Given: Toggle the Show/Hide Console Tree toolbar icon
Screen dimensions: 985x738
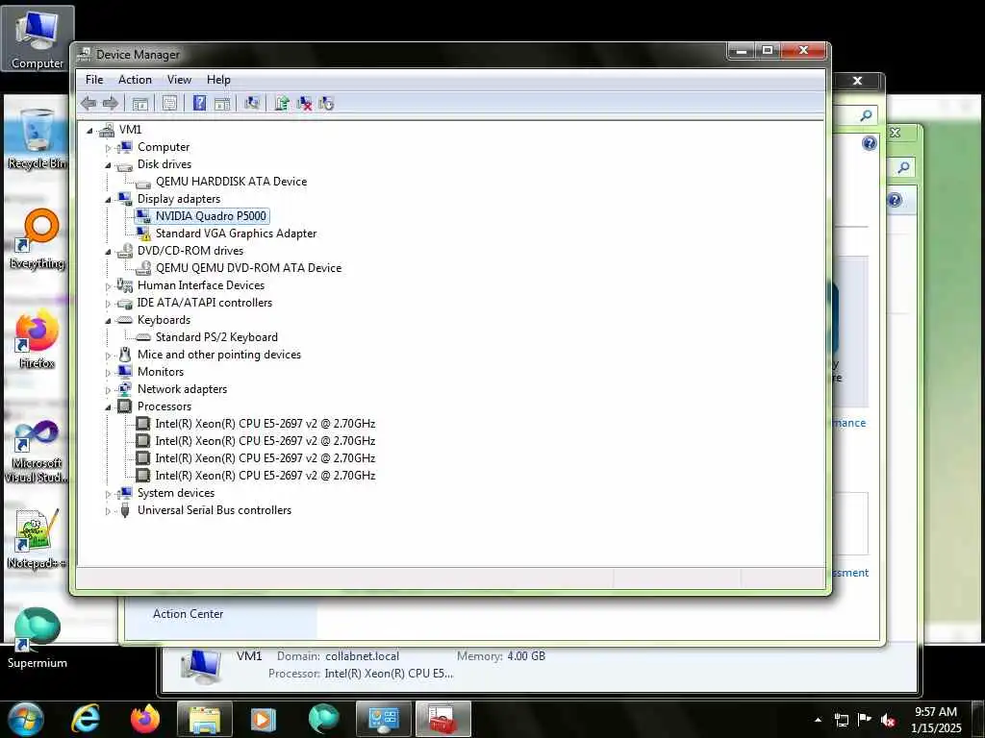Looking at the screenshot, I should click(140, 104).
